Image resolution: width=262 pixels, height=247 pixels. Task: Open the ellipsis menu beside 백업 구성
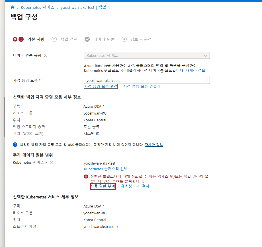47,17
